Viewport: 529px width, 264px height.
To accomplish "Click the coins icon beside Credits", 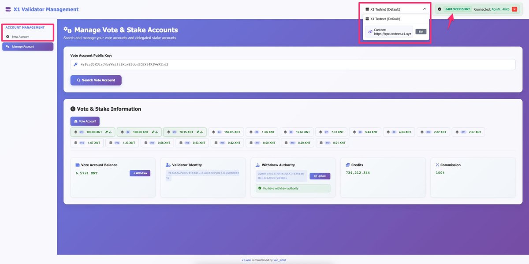I will coord(348,165).
